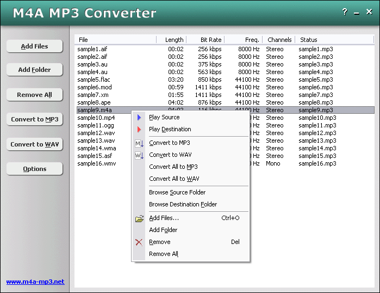
Task: Choose Convert All to MP3 menu entry
Action: click(x=191, y=167)
